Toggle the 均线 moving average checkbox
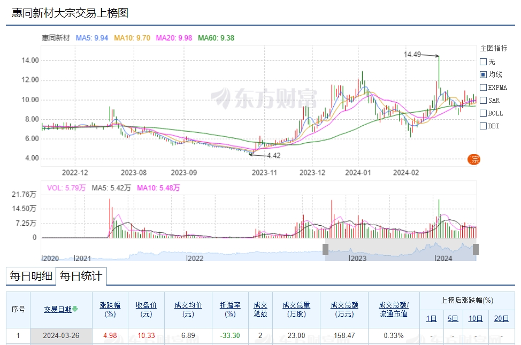Screen dimensions: 521x345 [x=484, y=75]
